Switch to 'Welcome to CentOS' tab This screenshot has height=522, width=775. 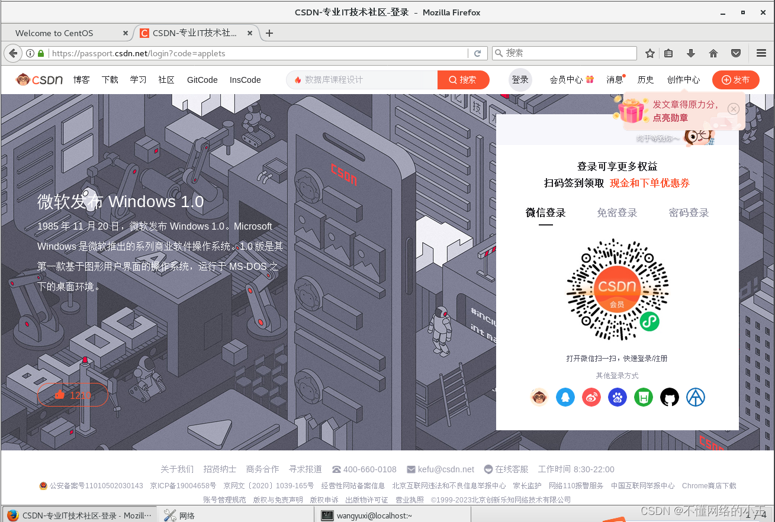[66, 33]
